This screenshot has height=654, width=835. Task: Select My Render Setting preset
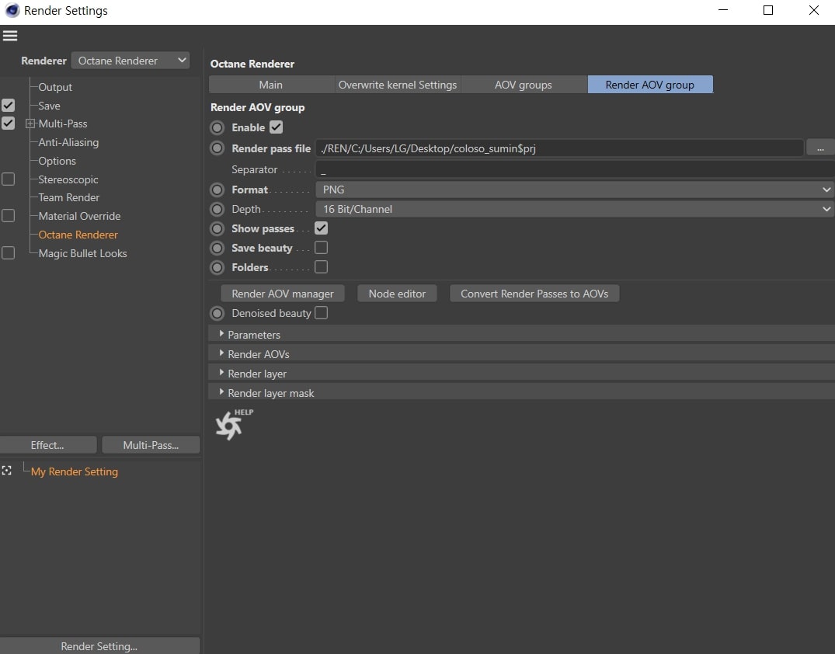75,472
